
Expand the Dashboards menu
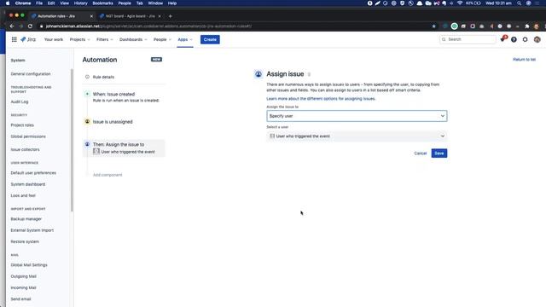(133, 40)
